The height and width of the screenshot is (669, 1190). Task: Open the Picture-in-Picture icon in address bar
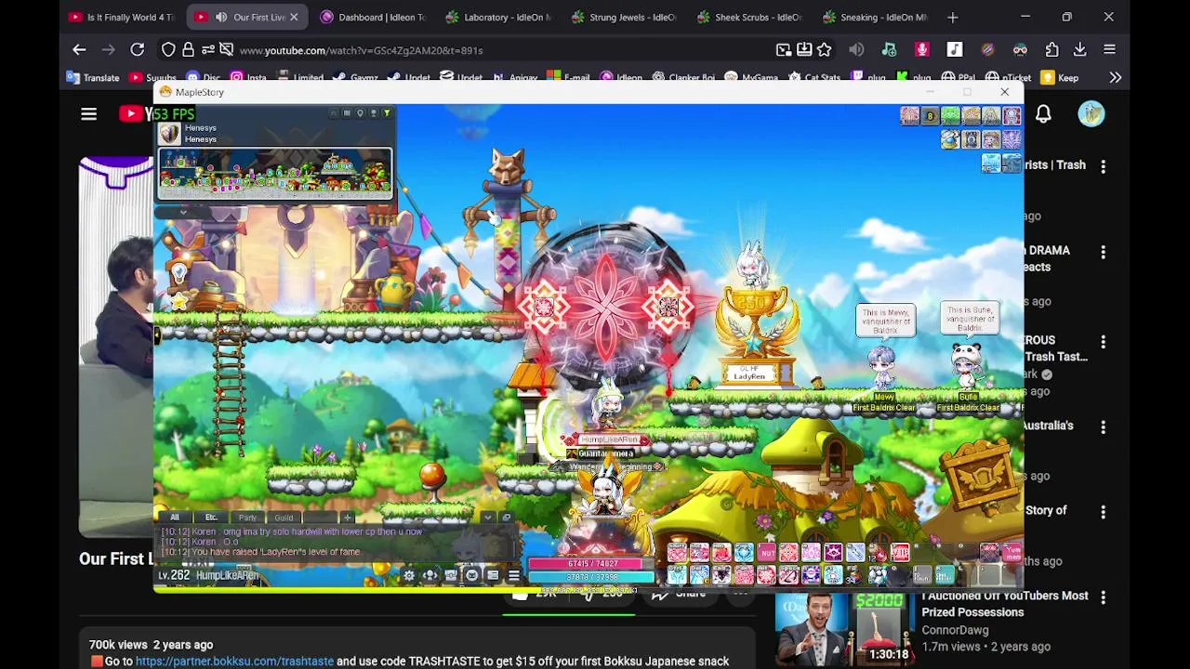click(x=783, y=49)
